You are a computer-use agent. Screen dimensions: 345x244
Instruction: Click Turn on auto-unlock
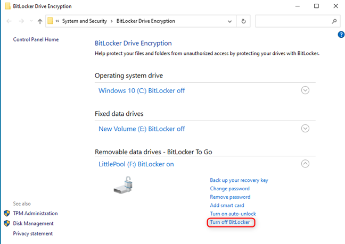[233, 214]
